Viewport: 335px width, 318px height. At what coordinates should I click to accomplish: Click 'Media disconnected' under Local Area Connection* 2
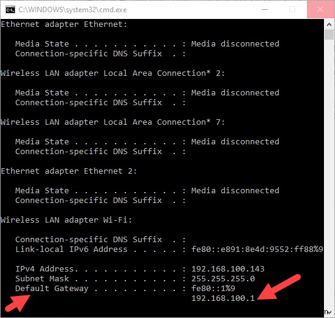pyautogui.click(x=235, y=93)
